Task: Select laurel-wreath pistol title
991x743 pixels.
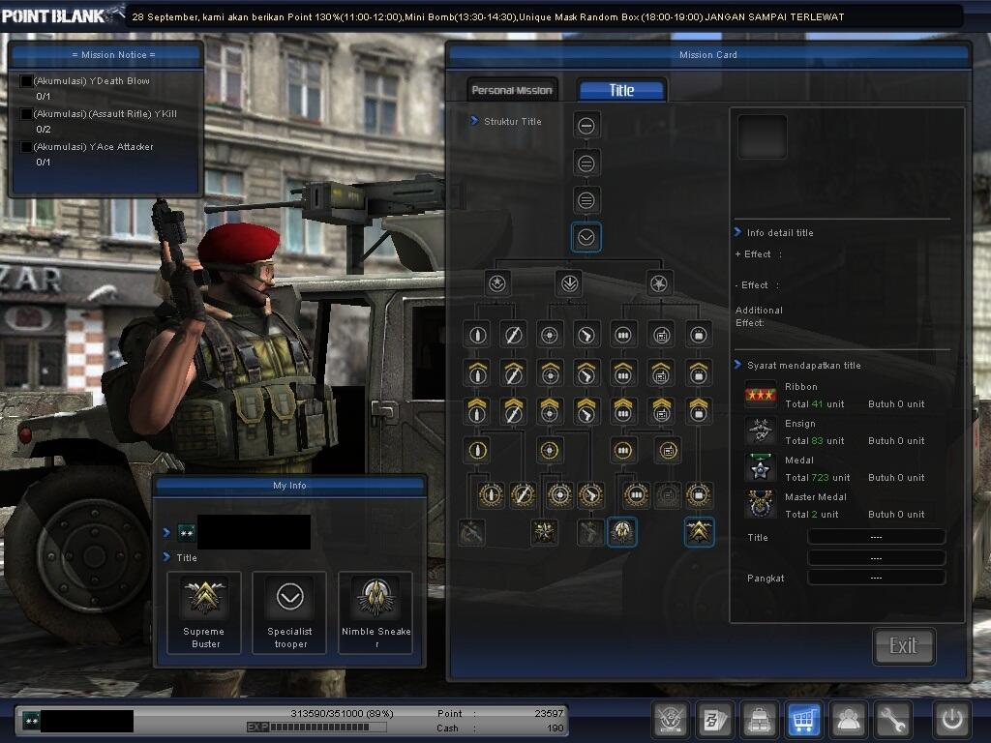Action: pos(590,495)
